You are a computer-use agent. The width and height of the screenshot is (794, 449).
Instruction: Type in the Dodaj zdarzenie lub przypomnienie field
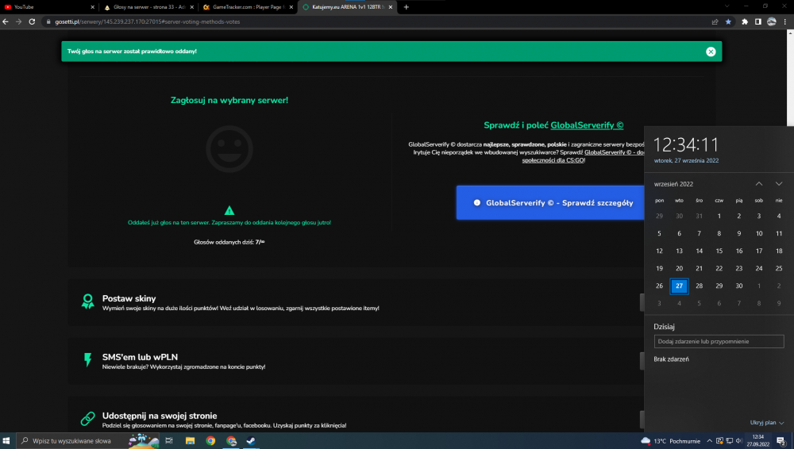tap(719, 341)
